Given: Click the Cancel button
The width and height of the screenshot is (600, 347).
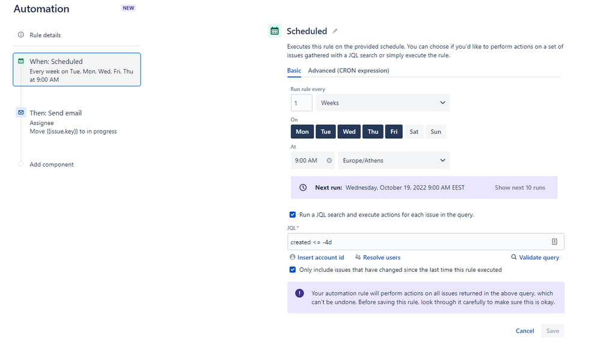Looking at the screenshot, I should pyautogui.click(x=524, y=331).
